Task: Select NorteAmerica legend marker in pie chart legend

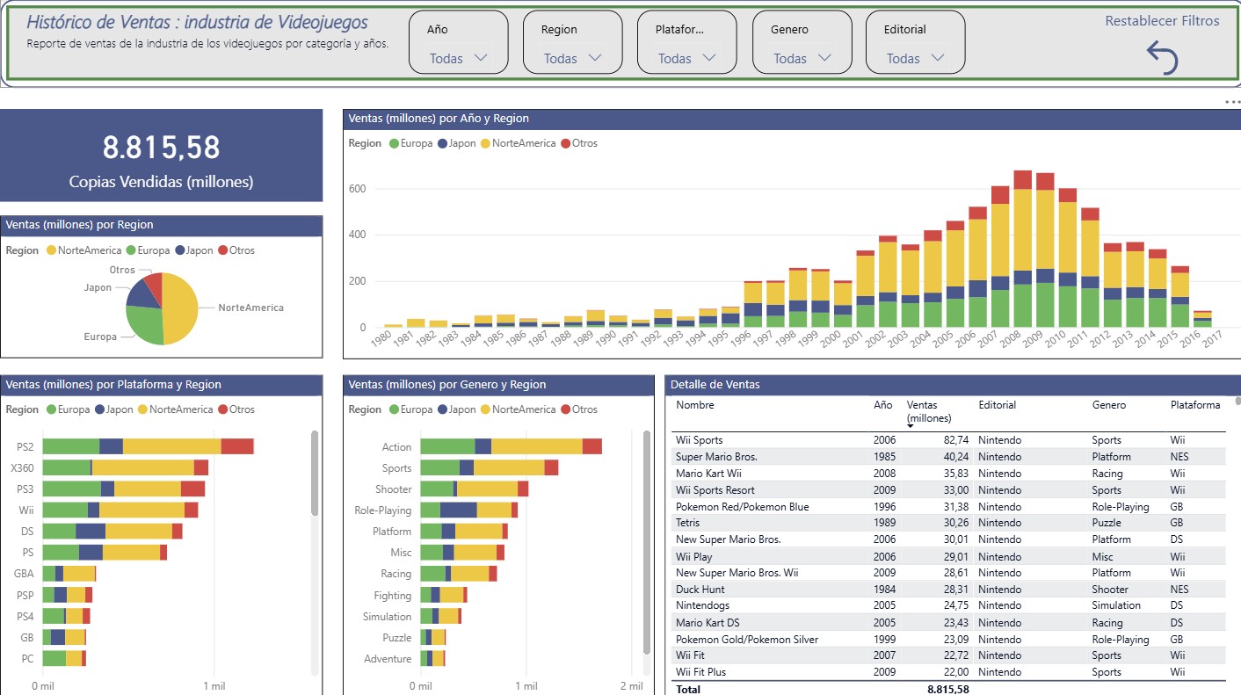Action: click(x=51, y=250)
